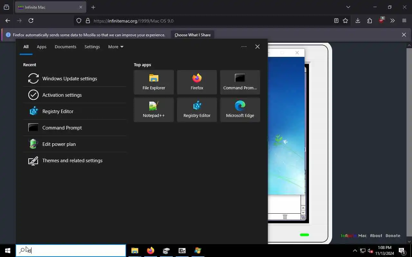Open a new Firefox tab
412x257 pixels.
93,7
